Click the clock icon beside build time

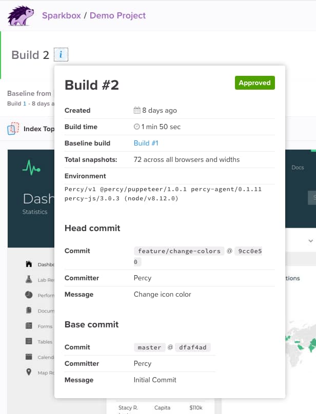tap(137, 127)
